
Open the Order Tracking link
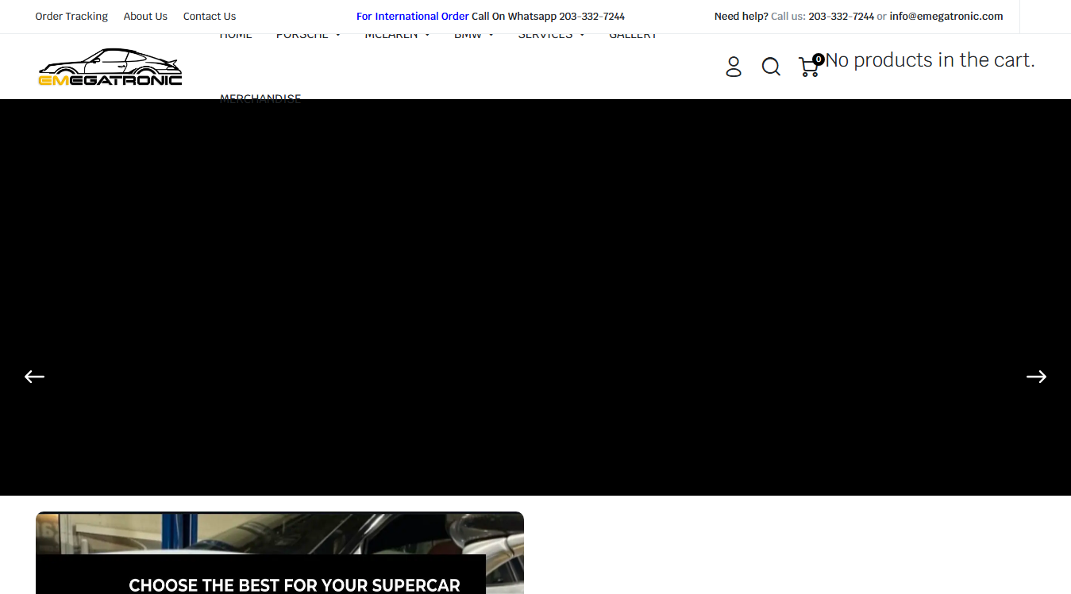click(x=71, y=16)
